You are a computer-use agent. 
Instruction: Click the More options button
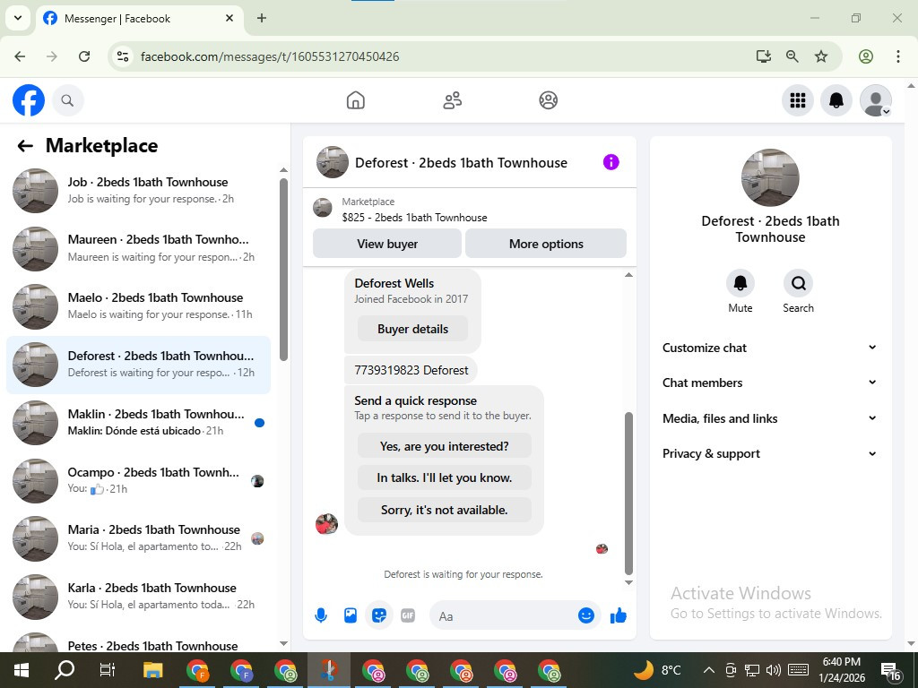coord(546,244)
